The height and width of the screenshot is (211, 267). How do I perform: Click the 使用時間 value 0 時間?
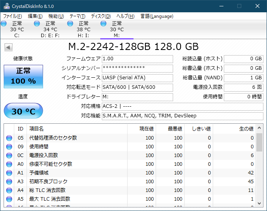coord(244,97)
